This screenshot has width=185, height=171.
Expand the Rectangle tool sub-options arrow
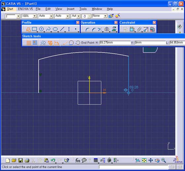pyautogui.click(x=37, y=32)
